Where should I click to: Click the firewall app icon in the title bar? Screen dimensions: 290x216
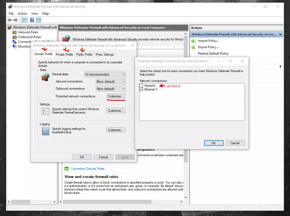point(10,6)
